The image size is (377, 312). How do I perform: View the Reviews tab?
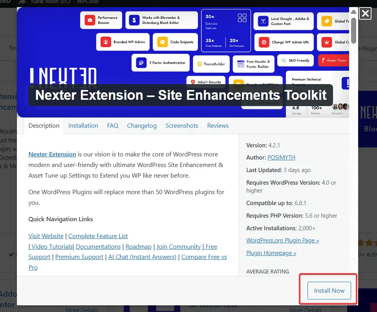click(x=218, y=125)
